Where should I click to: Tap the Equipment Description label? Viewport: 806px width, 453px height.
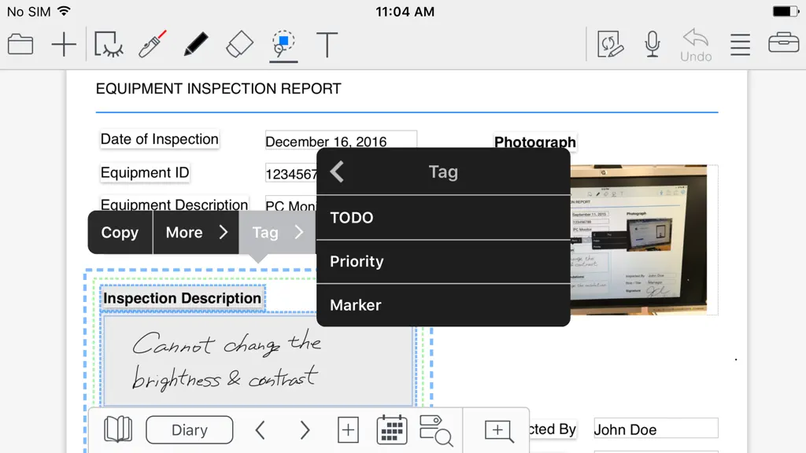(174, 204)
